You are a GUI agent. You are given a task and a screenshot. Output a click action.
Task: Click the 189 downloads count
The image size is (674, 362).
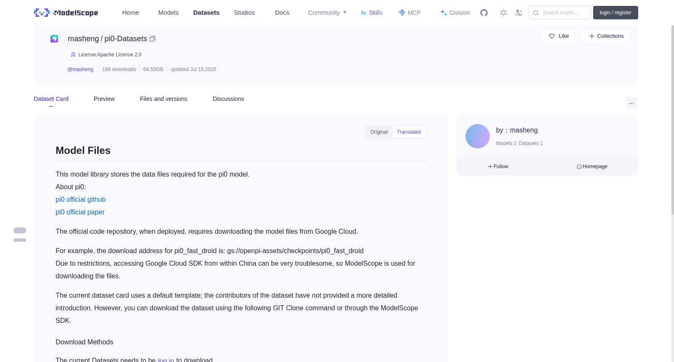tap(119, 69)
